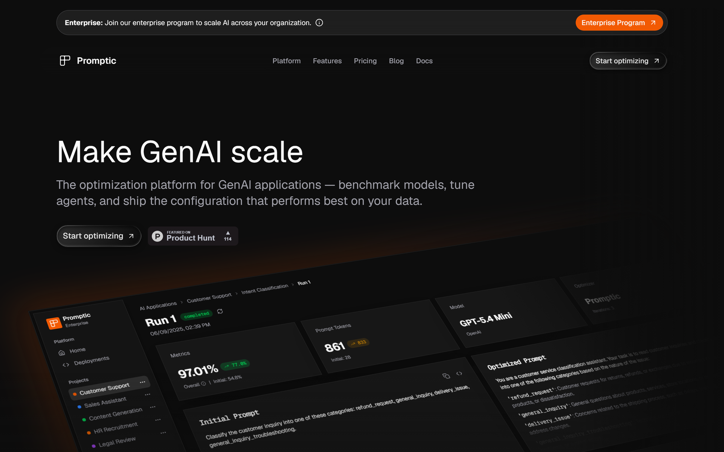Open more options for Sales Assistant project
This screenshot has width=724, height=452.
(x=148, y=394)
